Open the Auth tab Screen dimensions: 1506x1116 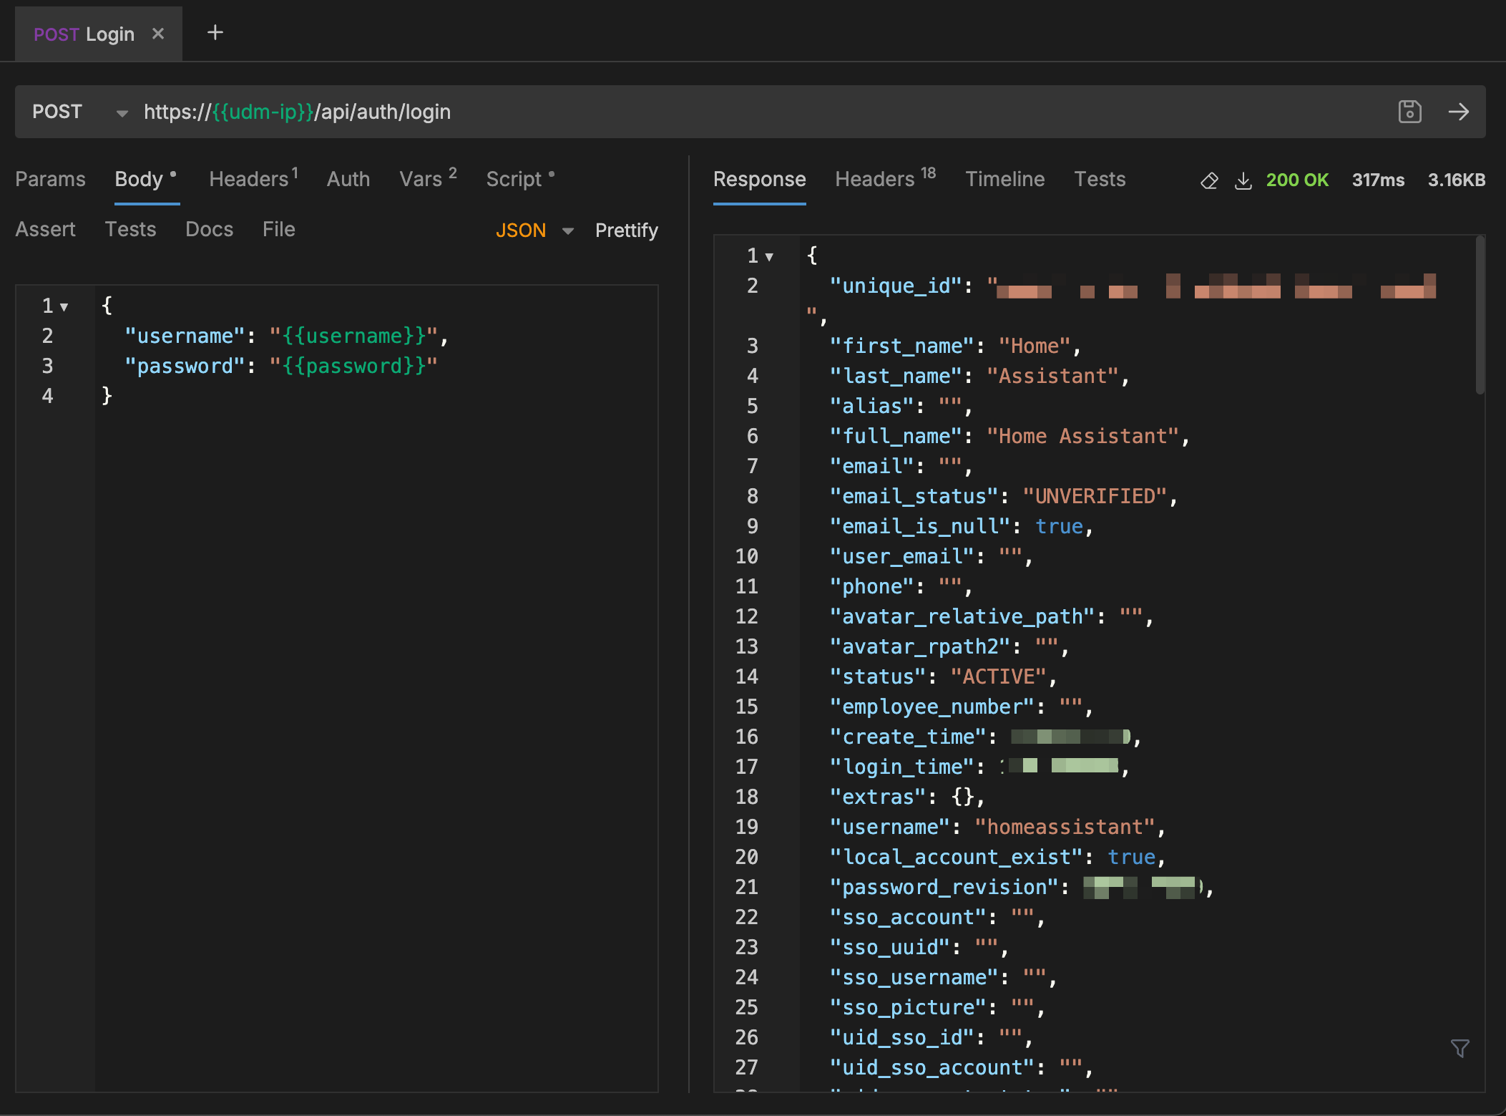(x=348, y=179)
